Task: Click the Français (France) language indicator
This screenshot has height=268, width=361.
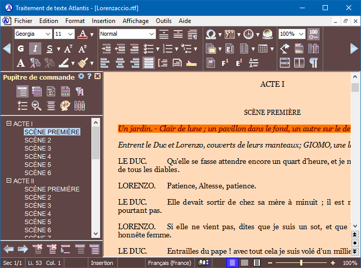Action: (x=170, y=263)
